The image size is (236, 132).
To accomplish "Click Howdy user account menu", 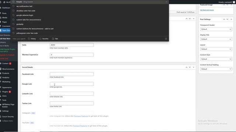I will (226, 2).
